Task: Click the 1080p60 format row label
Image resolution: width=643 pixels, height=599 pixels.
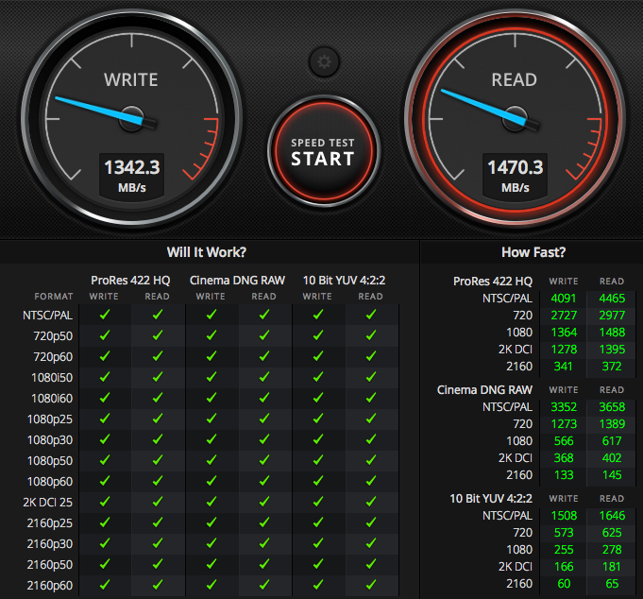Action: pos(50,481)
